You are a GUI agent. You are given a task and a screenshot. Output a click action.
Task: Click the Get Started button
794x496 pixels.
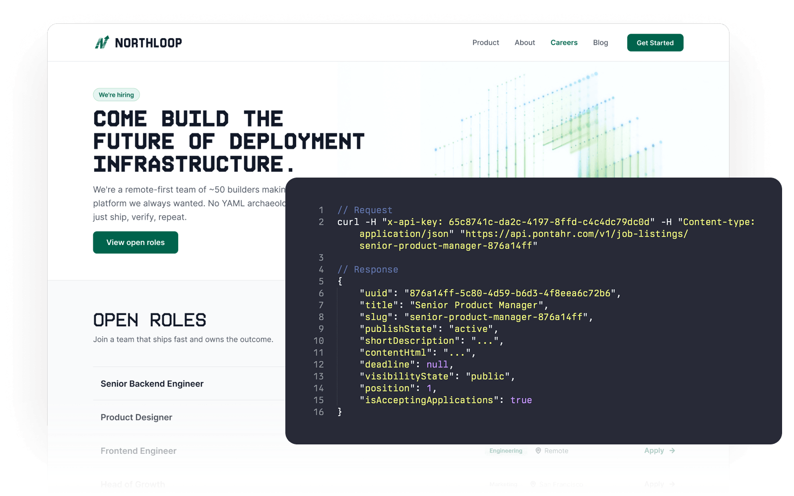click(655, 43)
